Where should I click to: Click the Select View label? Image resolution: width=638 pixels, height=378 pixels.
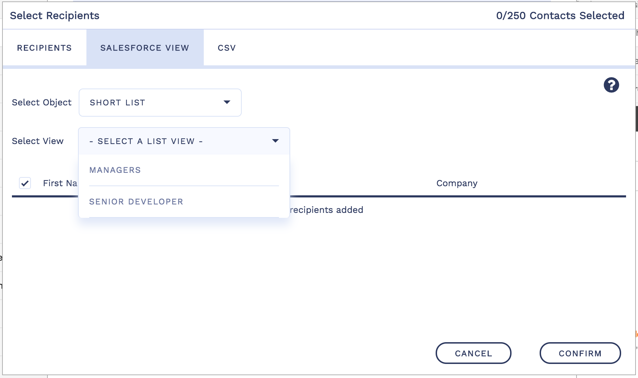pyautogui.click(x=38, y=141)
